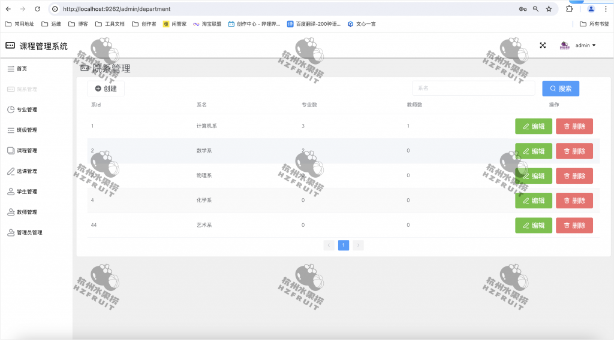Open the admin account dropdown
Image resolution: width=614 pixels, height=340 pixels.
(585, 45)
